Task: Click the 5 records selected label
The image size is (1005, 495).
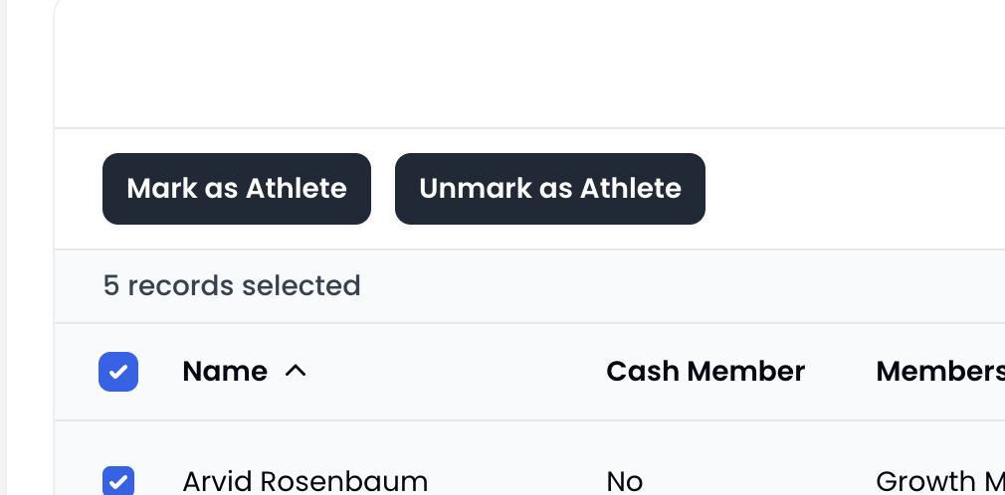Action: tap(232, 285)
